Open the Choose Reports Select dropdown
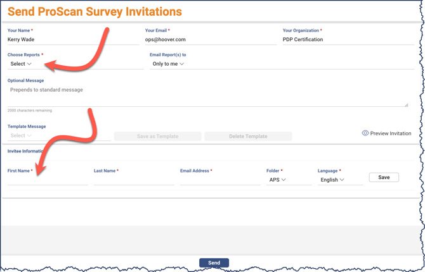The width and height of the screenshot is (425, 272). 21,64
